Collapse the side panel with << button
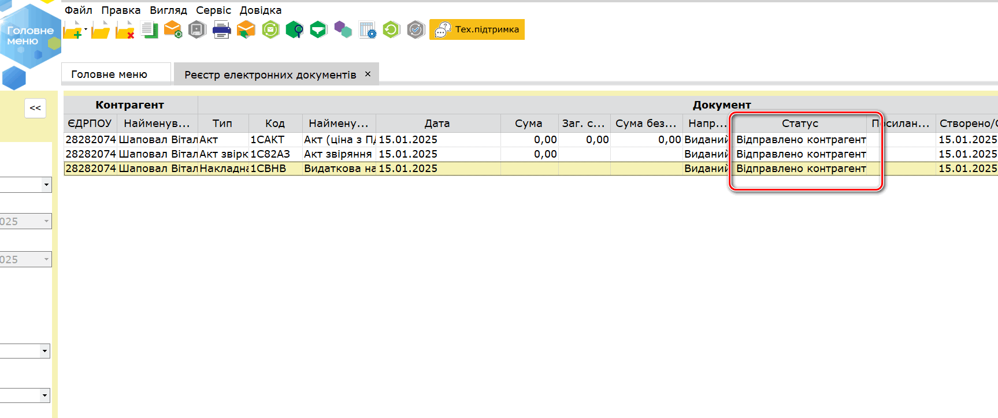 click(35, 108)
